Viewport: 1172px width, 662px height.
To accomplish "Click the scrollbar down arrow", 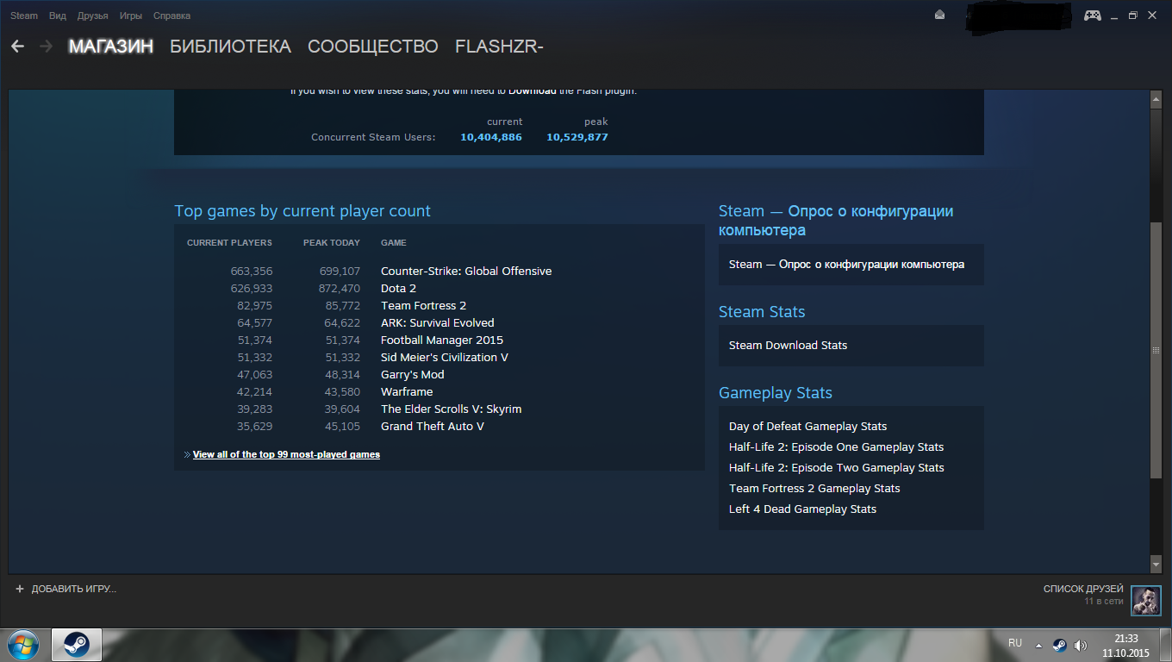I will click(x=1156, y=564).
